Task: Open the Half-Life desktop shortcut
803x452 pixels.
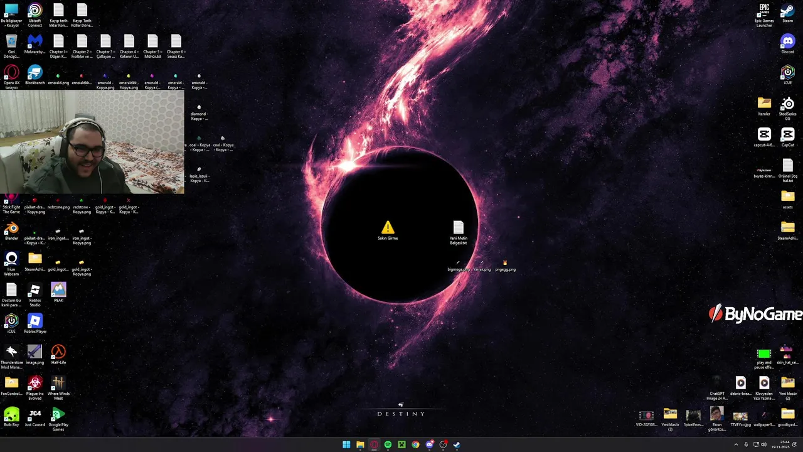Action: click(x=58, y=355)
